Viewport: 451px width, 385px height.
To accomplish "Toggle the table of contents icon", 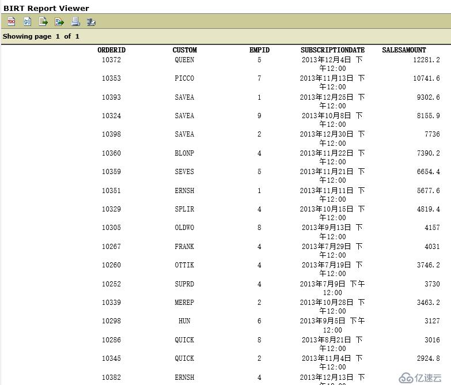I will click(11, 21).
